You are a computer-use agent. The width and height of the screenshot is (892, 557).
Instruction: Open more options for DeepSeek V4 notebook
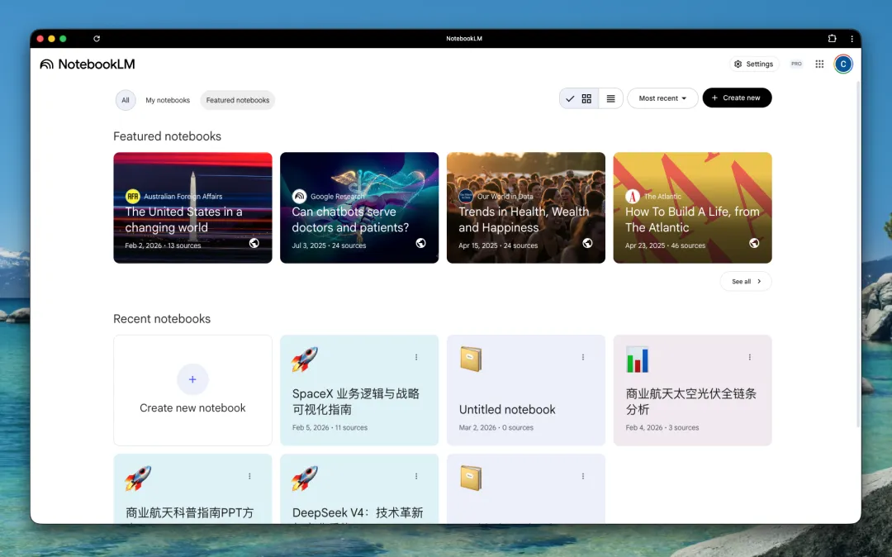(416, 476)
